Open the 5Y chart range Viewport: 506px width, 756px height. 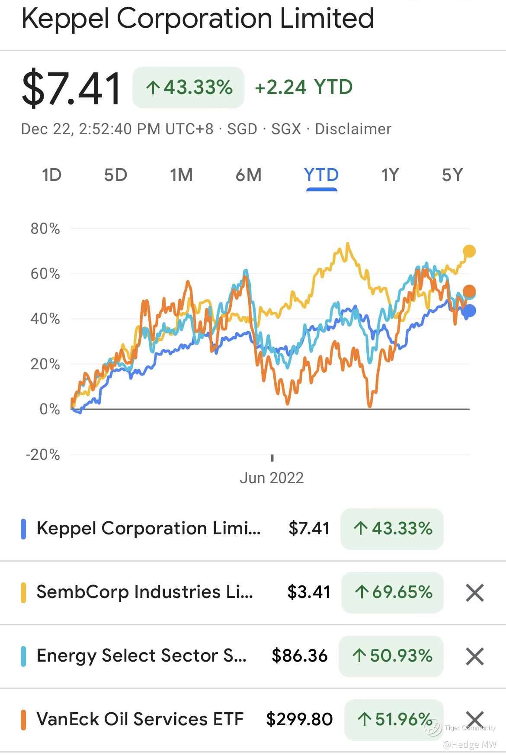coord(452,175)
